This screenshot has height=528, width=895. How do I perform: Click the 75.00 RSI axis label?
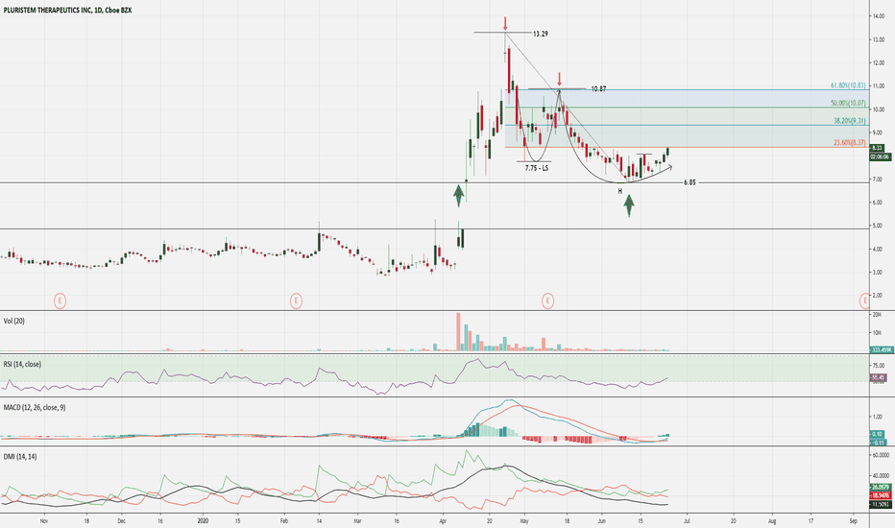[x=878, y=366]
